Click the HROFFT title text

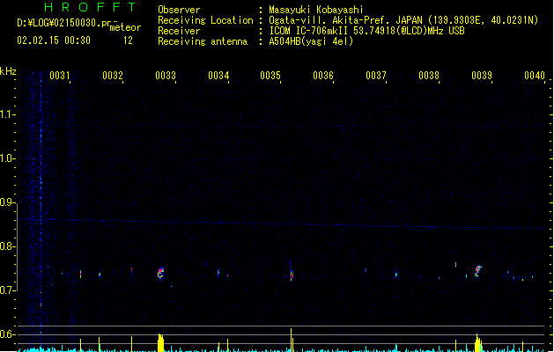click(x=90, y=7)
